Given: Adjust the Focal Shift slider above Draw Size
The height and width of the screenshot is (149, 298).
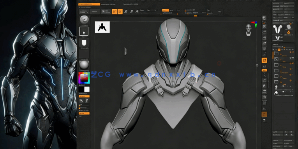Looking at the screenshot, I should (x=196, y=10).
